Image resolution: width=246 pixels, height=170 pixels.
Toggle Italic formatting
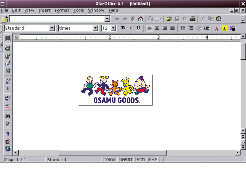[131, 28]
